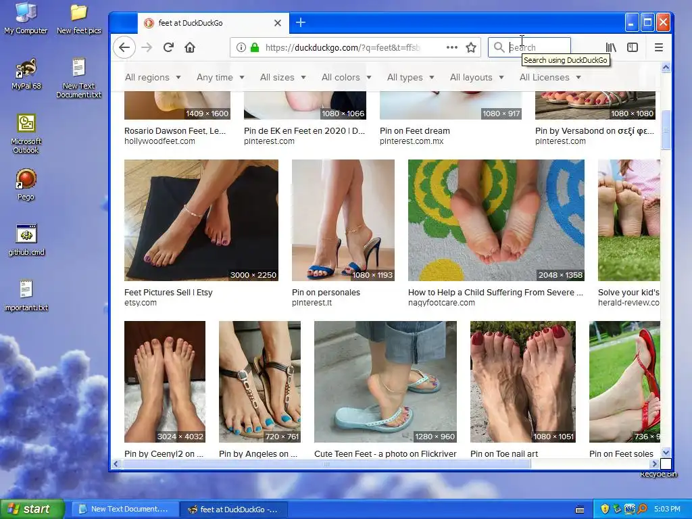This screenshot has width=692, height=519.
Task: Close the feet at DuckDuckGo tab
Action: (x=278, y=23)
